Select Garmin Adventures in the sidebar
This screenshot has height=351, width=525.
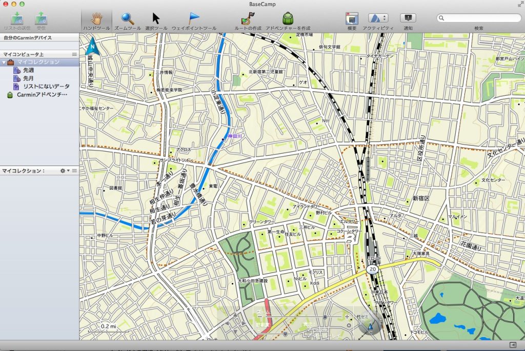[42, 95]
